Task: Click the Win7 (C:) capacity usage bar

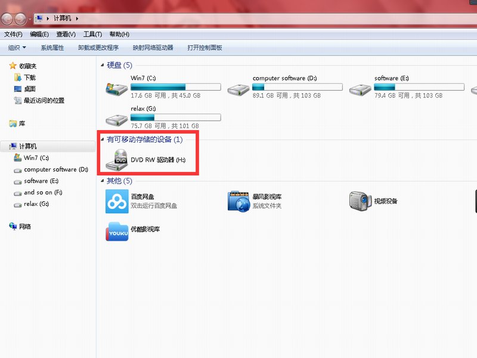Action: click(175, 87)
